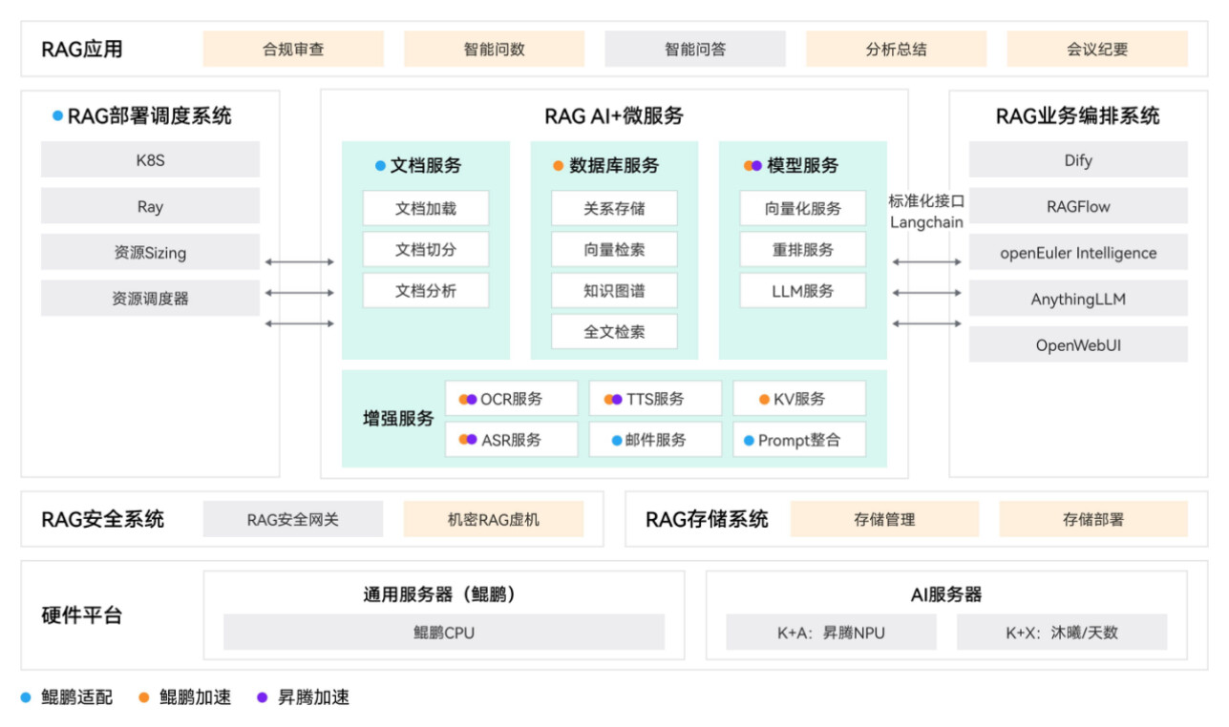Image resolution: width=1229 pixels, height=727 pixels.
Task: Click the RAG安全网关 box
Action: 293,519
